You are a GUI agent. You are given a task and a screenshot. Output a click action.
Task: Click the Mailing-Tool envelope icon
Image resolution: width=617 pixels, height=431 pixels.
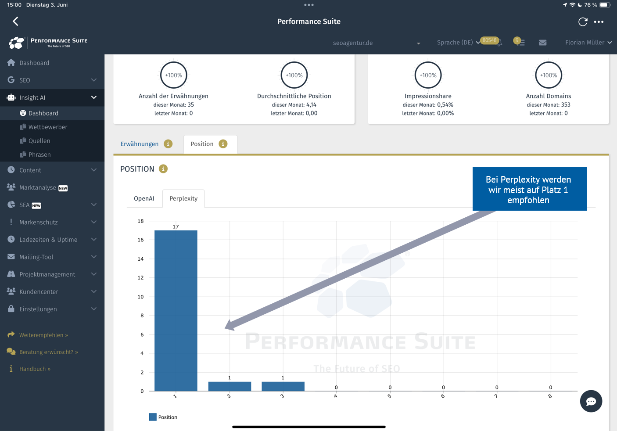point(11,257)
